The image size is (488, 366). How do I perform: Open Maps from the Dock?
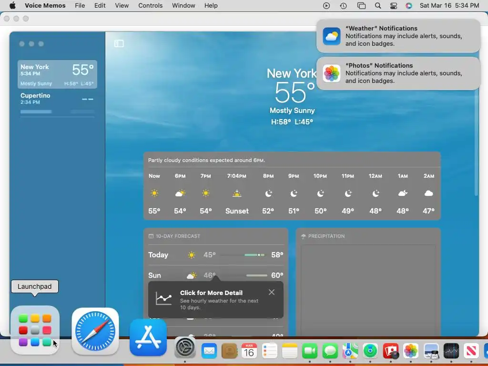tap(350, 351)
